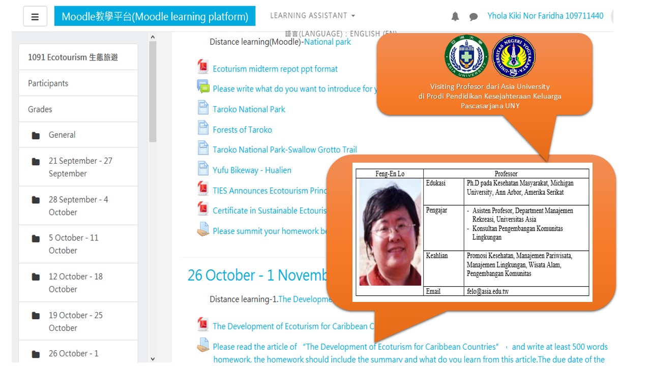Open 26 October - 1 November heading
This screenshot has height=366, width=651.
click(x=257, y=275)
